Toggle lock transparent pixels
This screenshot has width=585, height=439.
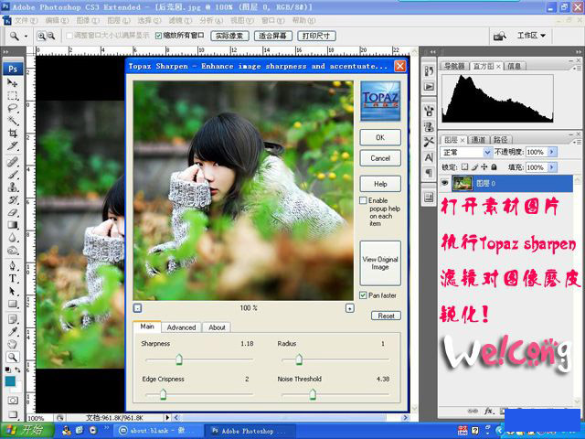(x=465, y=167)
